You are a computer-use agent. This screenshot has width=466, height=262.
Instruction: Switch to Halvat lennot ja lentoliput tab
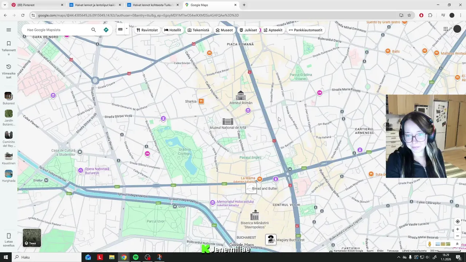(x=95, y=5)
